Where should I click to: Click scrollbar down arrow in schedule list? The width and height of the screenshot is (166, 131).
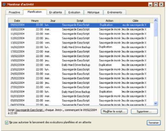pyautogui.click(x=156, y=103)
